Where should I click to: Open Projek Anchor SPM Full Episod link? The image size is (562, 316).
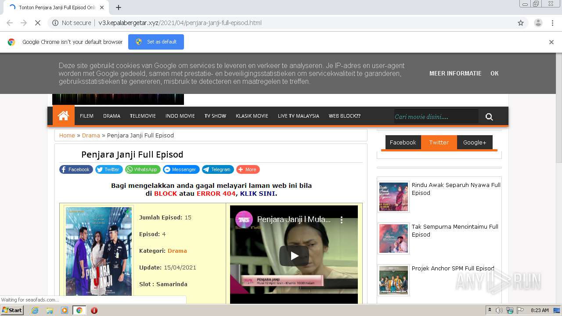tap(453, 268)
